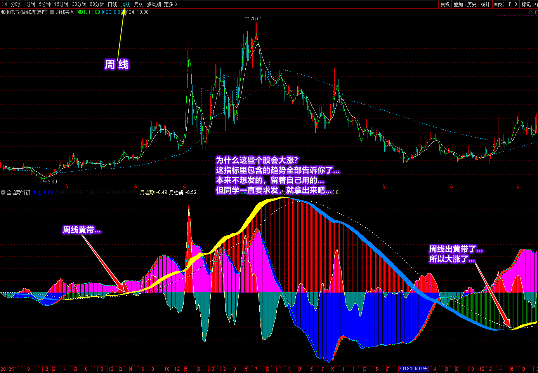Select the 60分钟 period tab
Viewport: 538px width, 373px height.
click(x=97, y=4)
